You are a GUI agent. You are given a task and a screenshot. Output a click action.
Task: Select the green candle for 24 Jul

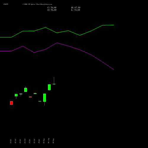pyautogui.click(x=26, y=90)
